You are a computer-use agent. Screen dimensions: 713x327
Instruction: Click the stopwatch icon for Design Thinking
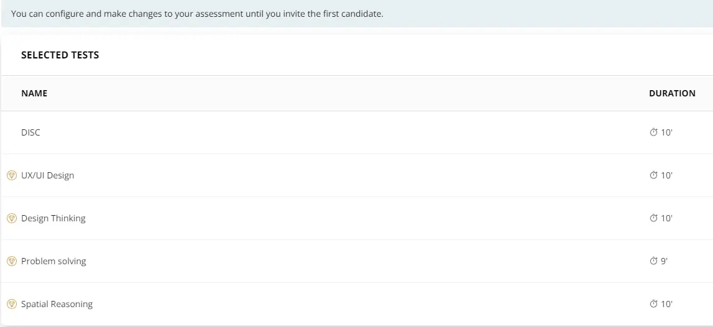[653, 218]
